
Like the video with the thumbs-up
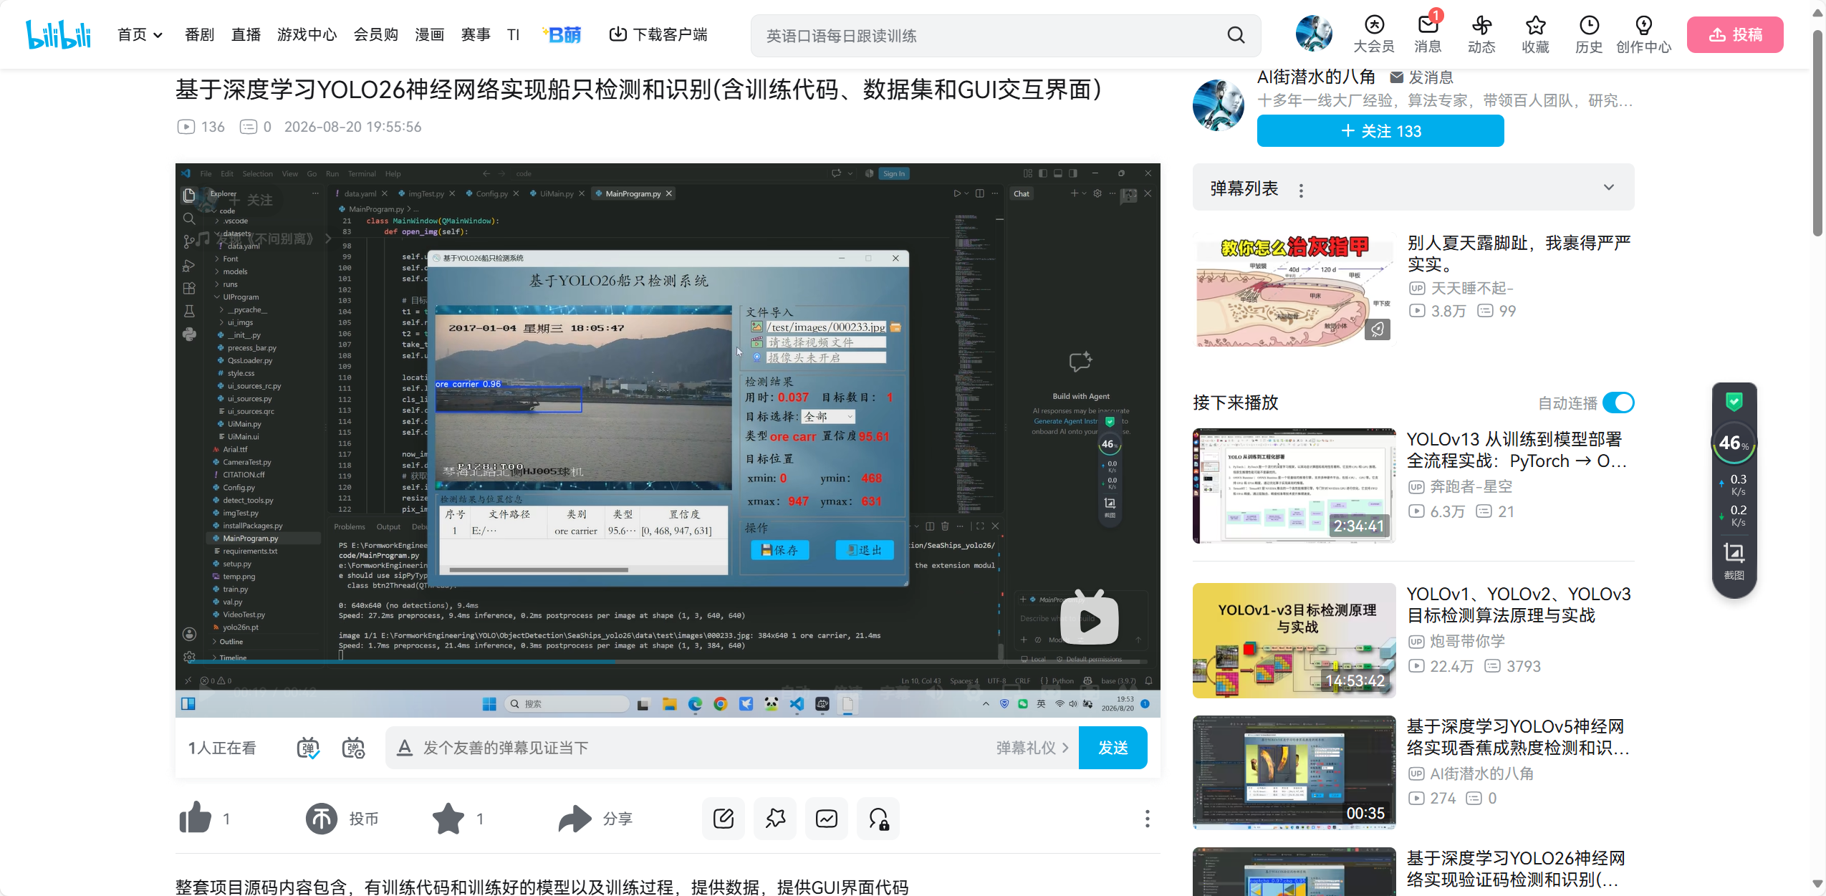(x=195, y=818)
